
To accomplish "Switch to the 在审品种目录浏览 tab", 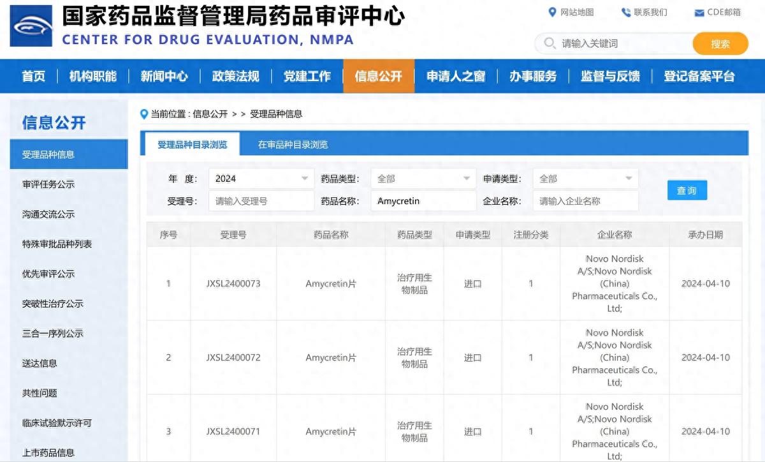I will click(292, 144).
